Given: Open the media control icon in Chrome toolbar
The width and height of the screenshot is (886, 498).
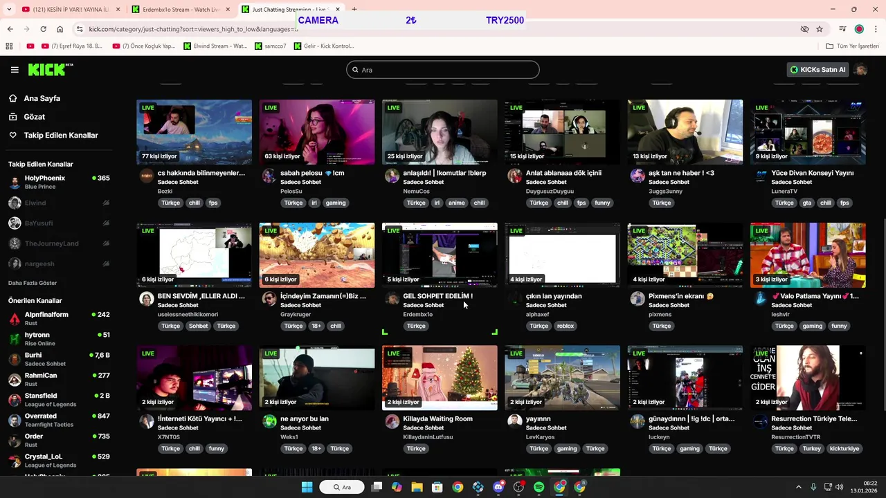Looking at the screenshot, I should pos(842,29).
